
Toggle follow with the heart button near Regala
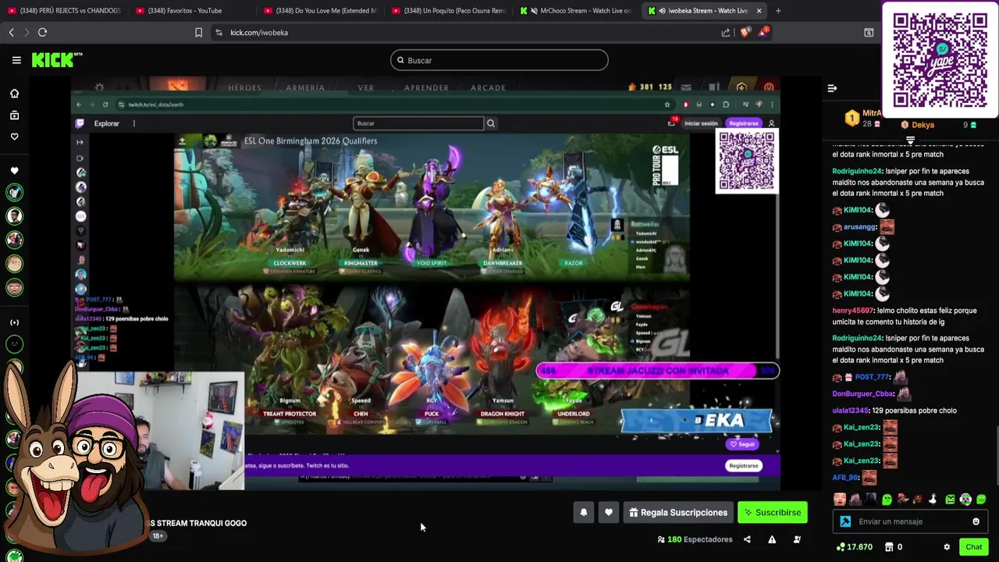pyautogui.click(x=609, y=513)
